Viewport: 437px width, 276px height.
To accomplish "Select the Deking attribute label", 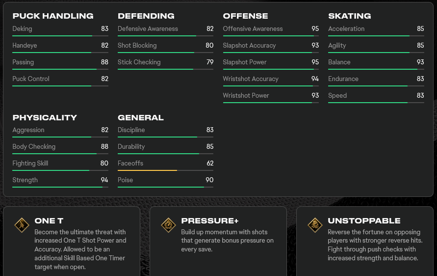I will pos(22,29).
